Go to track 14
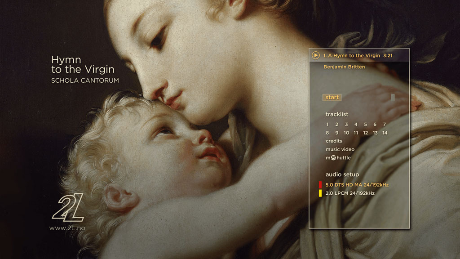The image size is (460, 259). [385, 133]
